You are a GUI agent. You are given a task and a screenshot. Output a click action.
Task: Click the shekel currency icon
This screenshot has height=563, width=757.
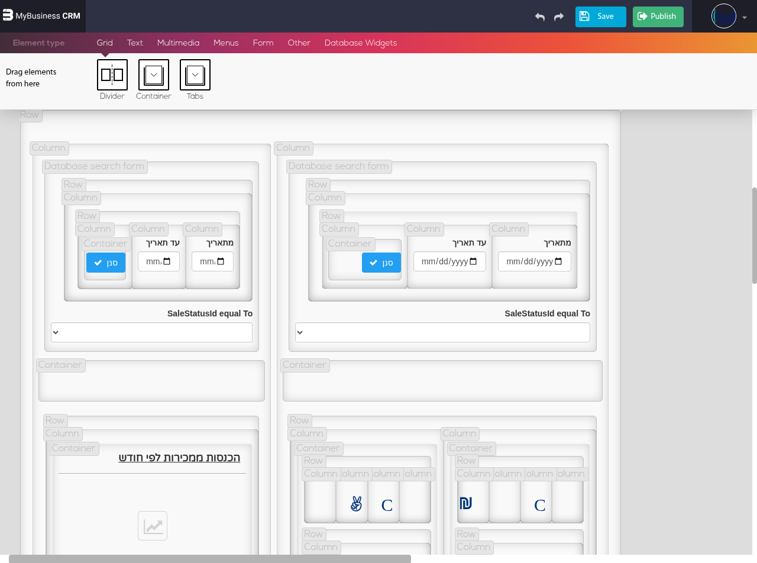pyautogui.click(x=466, y=503)
